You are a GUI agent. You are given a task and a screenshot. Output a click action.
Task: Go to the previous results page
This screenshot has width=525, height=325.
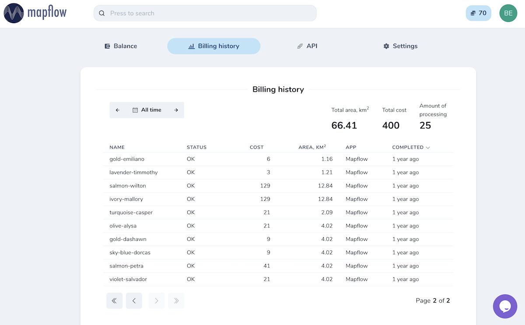click(134, 301)
